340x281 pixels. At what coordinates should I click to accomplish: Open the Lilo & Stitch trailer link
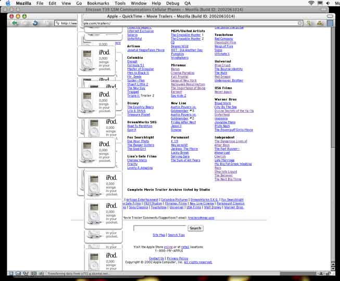(x=136, y=111)
